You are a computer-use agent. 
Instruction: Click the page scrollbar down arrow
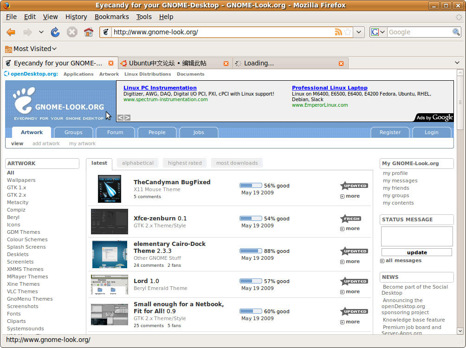460,331
